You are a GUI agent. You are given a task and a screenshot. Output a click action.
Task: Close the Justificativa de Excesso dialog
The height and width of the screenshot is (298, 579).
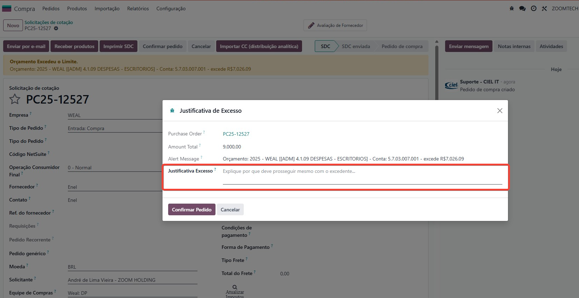pyautogui.click(x=500, y=111)
